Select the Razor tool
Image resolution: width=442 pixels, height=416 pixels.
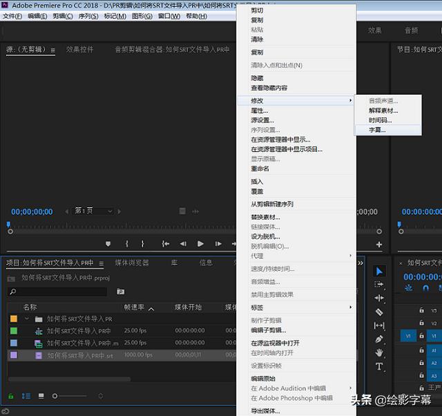pos(379,312)
